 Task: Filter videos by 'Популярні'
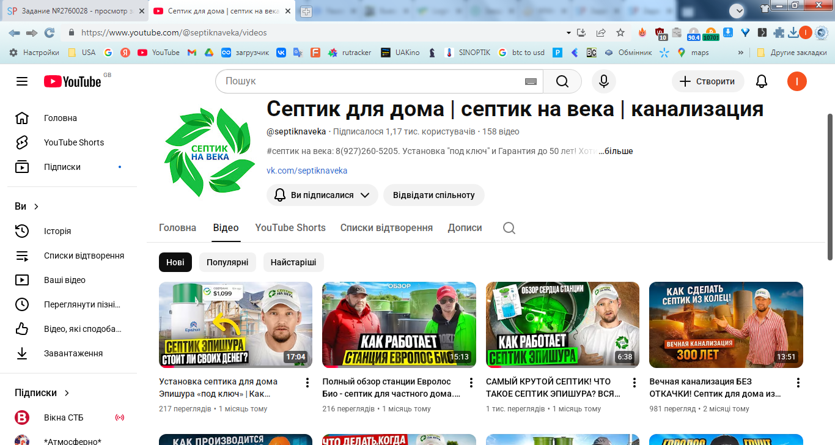pos(227,263)
